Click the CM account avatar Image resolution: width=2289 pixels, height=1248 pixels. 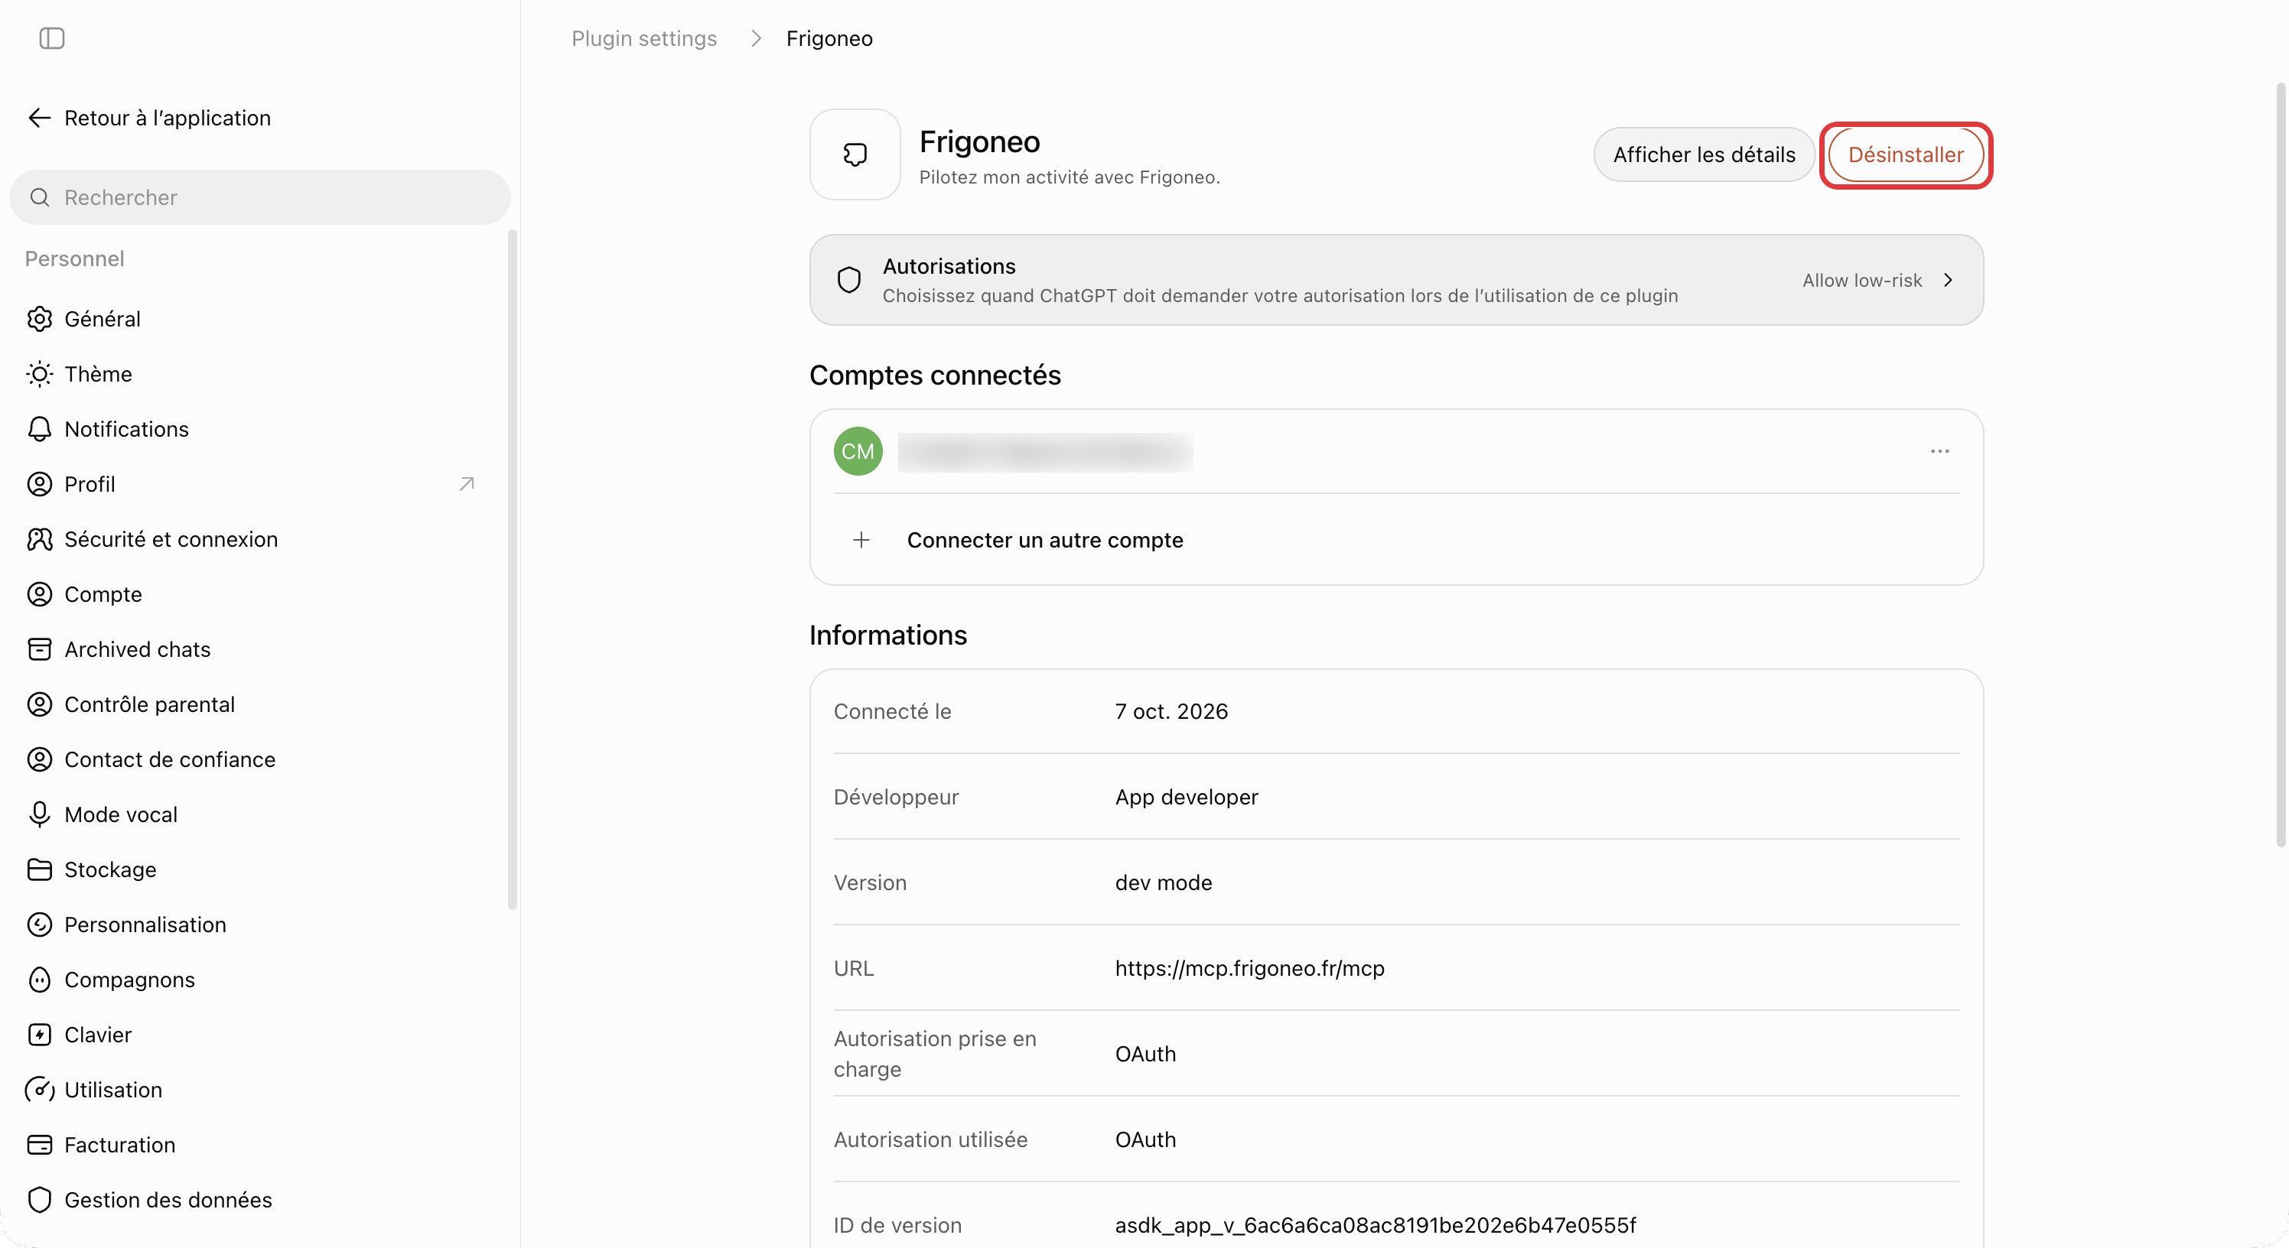(858, 451)
